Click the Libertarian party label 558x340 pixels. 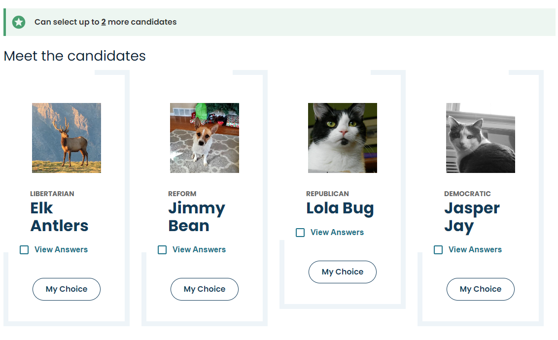click(x=52, y=194)
